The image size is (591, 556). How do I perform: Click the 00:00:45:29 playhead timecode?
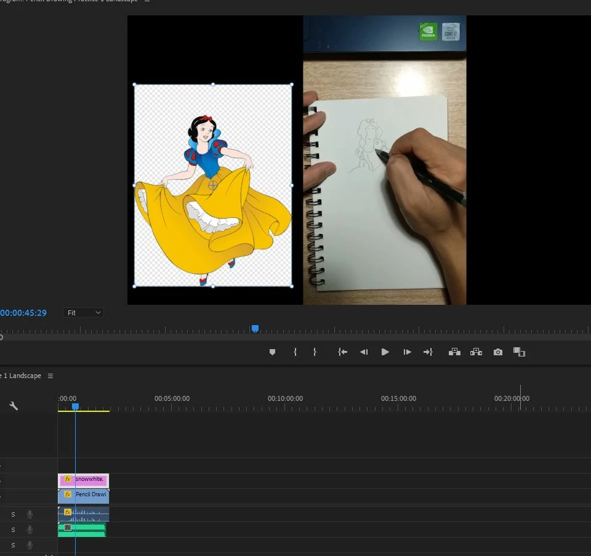pyautogui.click(x=23, y=313)
